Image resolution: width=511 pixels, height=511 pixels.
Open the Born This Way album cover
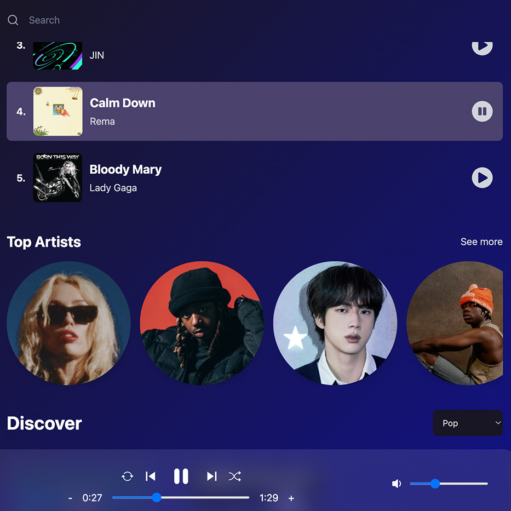pyautogui.click(x=58, y=177)
